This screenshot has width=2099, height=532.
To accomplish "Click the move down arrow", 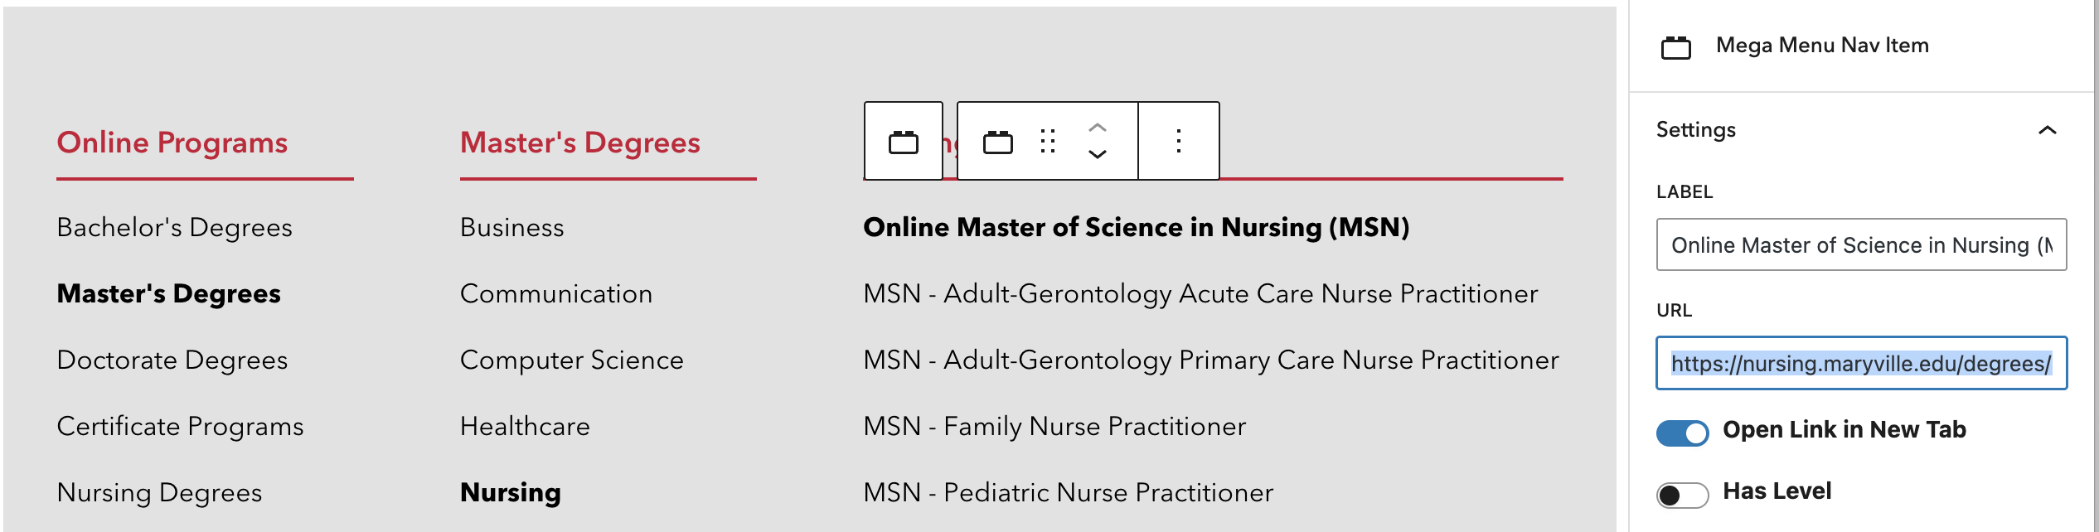I will point(1098,155).
